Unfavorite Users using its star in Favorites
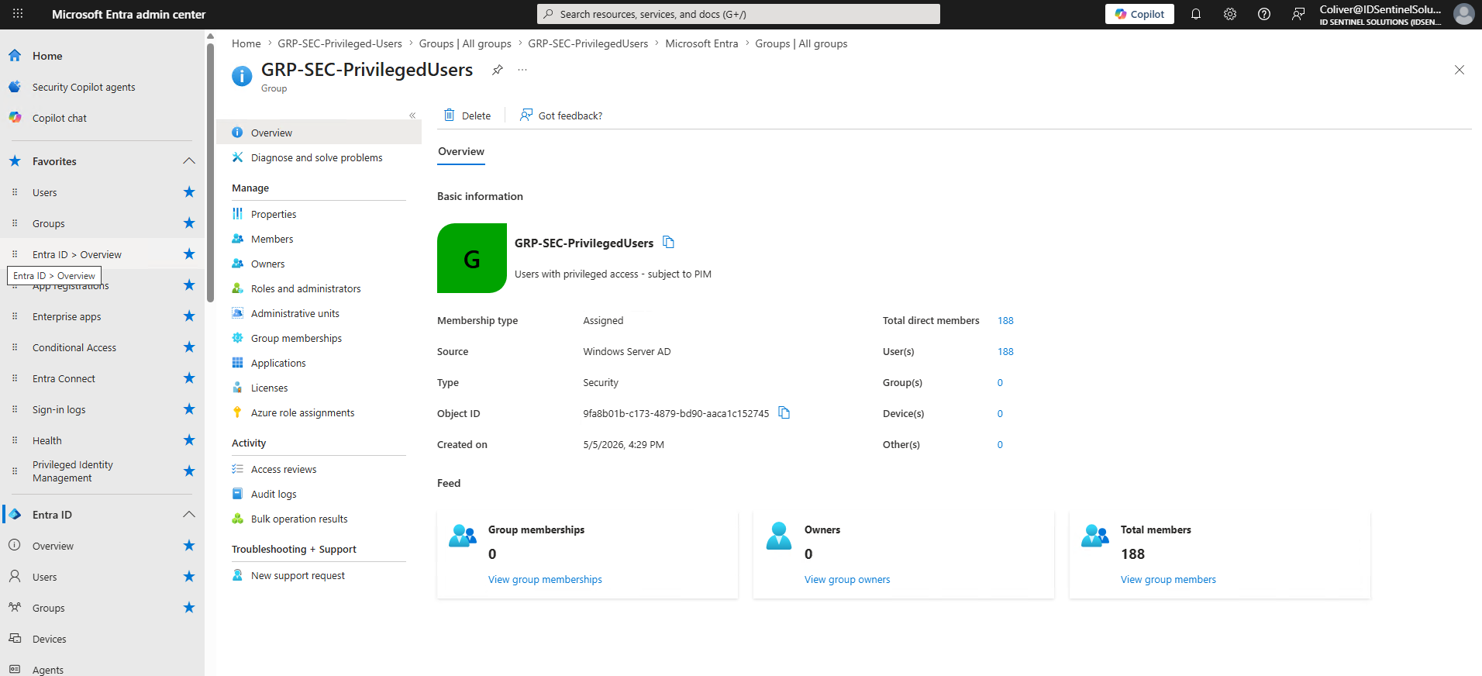Image resolution: width=1482 pixels, height=676 pixels. point(189,192)
